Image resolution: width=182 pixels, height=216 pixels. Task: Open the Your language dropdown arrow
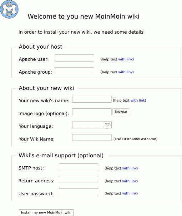107,125
